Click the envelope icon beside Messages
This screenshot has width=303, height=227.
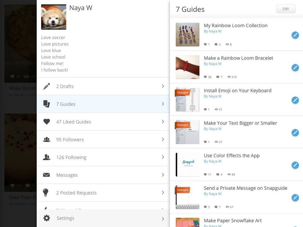point(47,175)
